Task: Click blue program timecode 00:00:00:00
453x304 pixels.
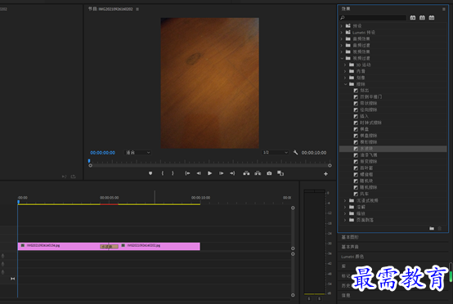Action: pyautogui.click(x=102, y=153)
